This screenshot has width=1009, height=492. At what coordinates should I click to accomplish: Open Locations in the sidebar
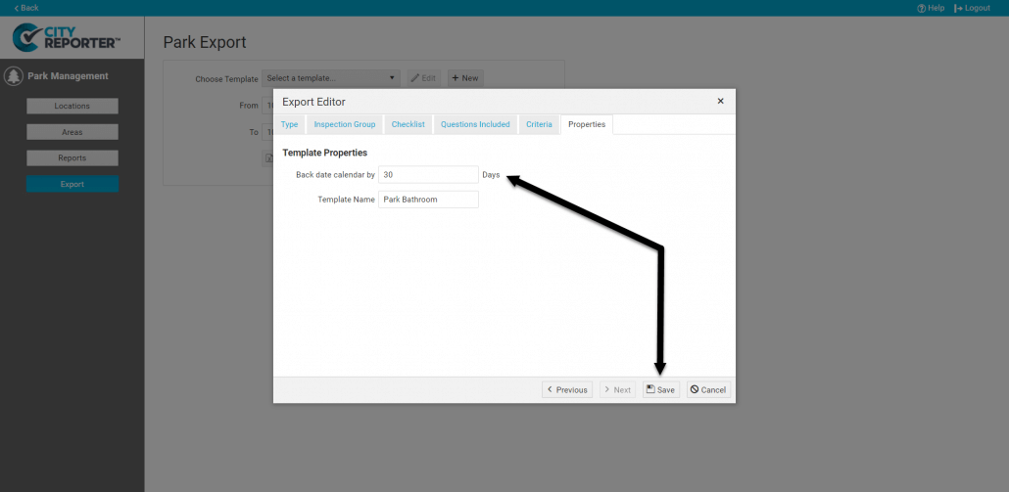pyautogui.click(x=72, y=106)
